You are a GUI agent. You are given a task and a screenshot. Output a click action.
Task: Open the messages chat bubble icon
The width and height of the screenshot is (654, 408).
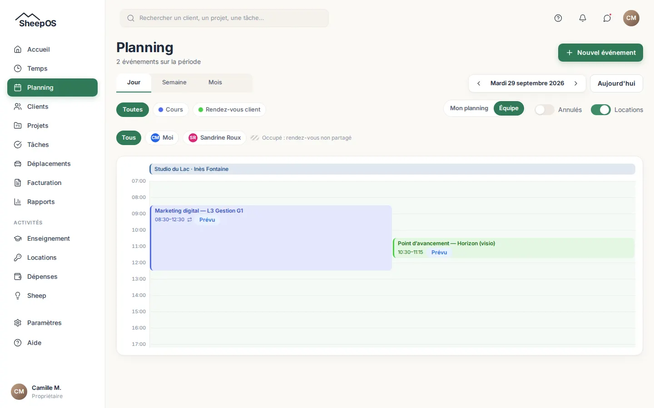[x=607, y=18]
